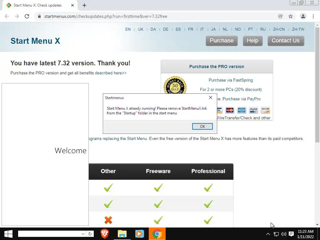Open the Start Menu X logo link
The width and height of the screenshot is (320, 240).
[35, 41]
